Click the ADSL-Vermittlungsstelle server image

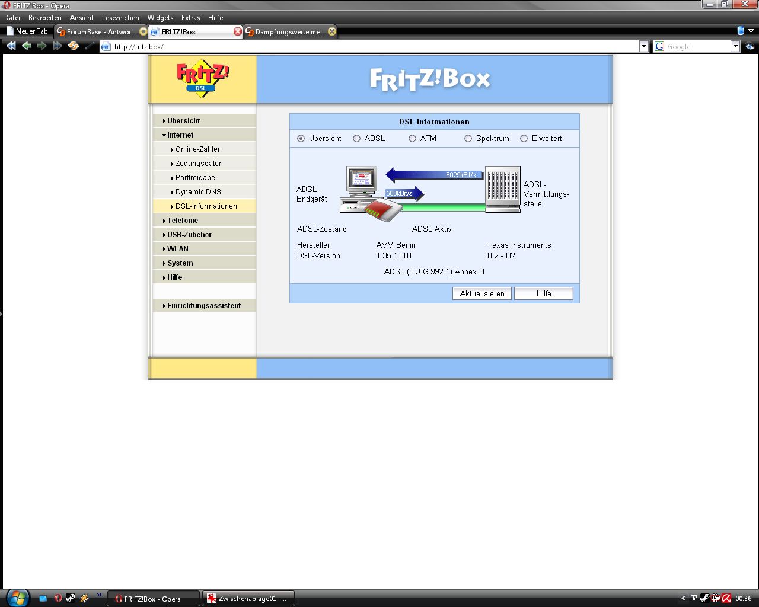503,189
